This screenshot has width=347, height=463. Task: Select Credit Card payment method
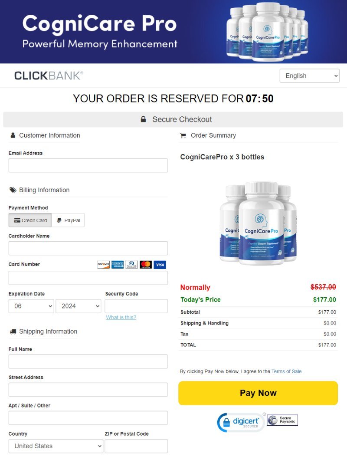30,220
